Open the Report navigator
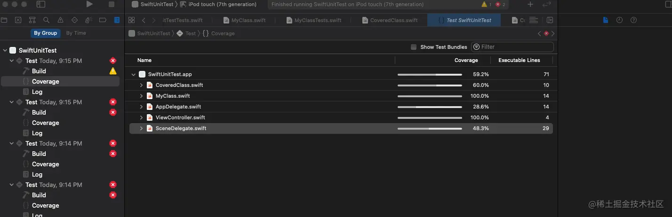672x217 pixels. click(117, 20)
